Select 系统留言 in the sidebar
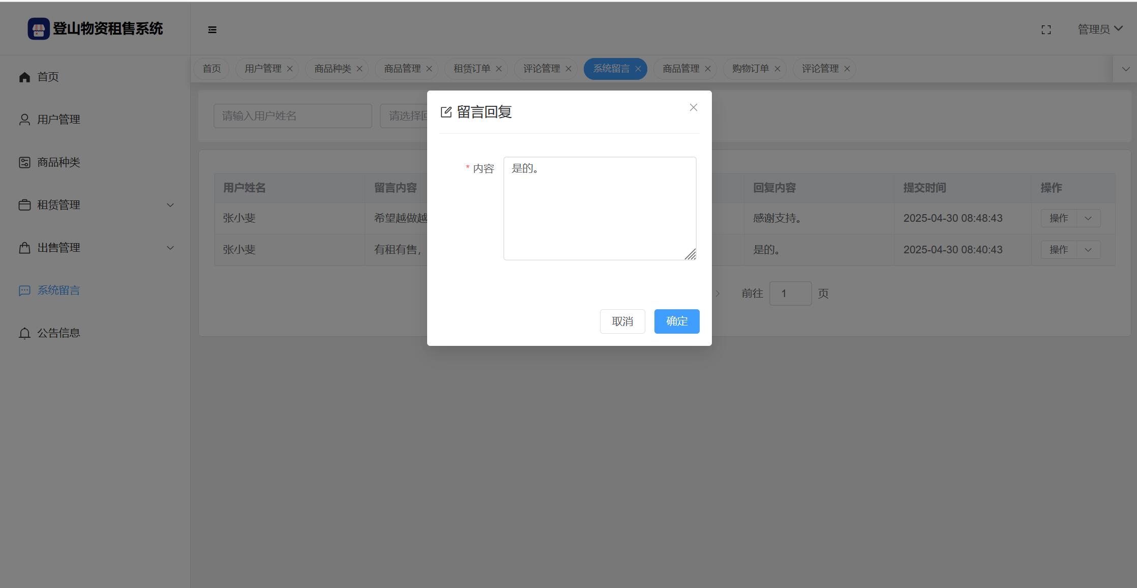 tap(58, 290)
